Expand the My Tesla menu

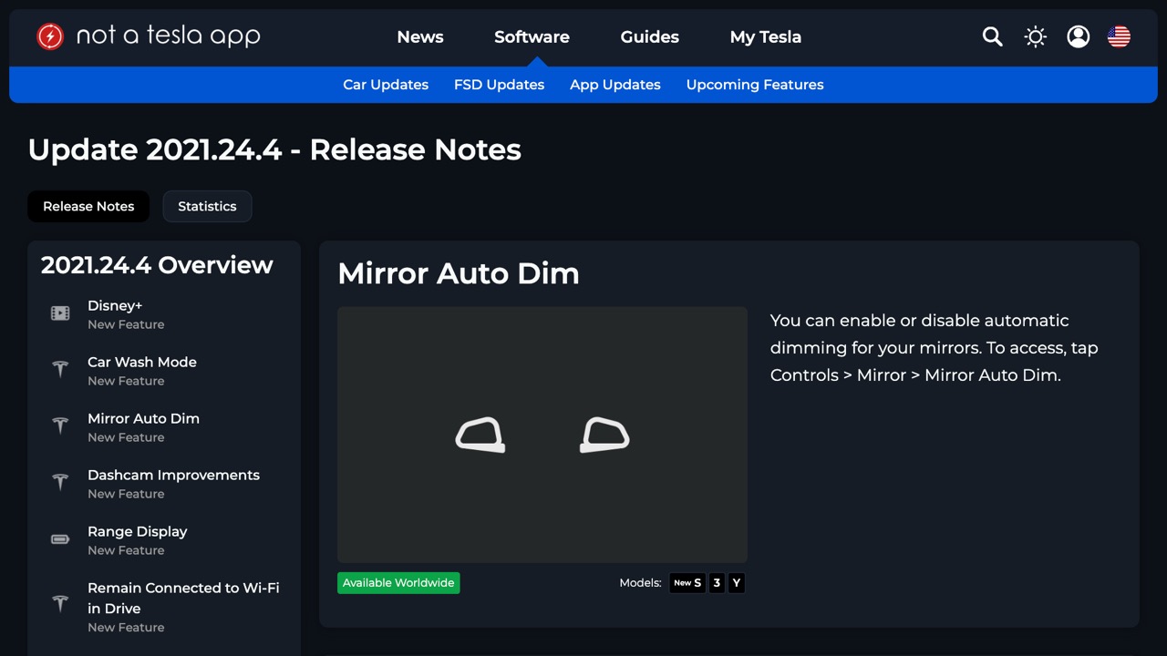click(765, 37)
